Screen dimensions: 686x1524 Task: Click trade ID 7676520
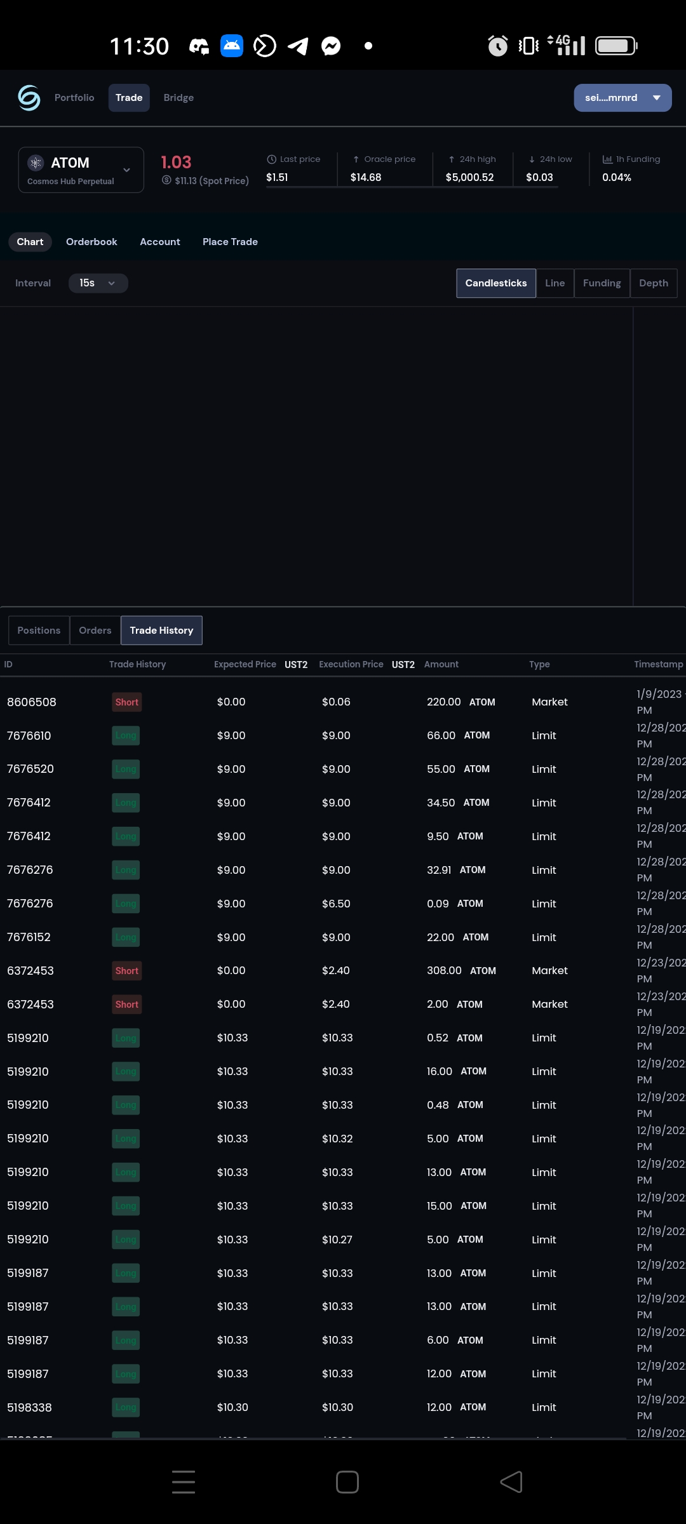[x=30, y=769]
